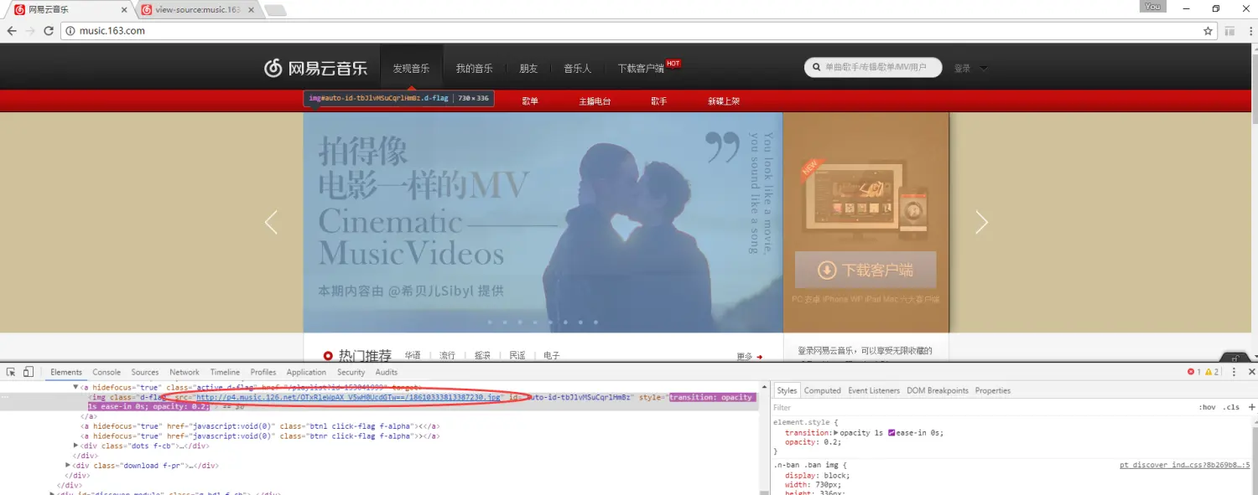Screen dimensions: 1258x495
Task: Click the 摇滚 category link
Action: pos(482,356)
